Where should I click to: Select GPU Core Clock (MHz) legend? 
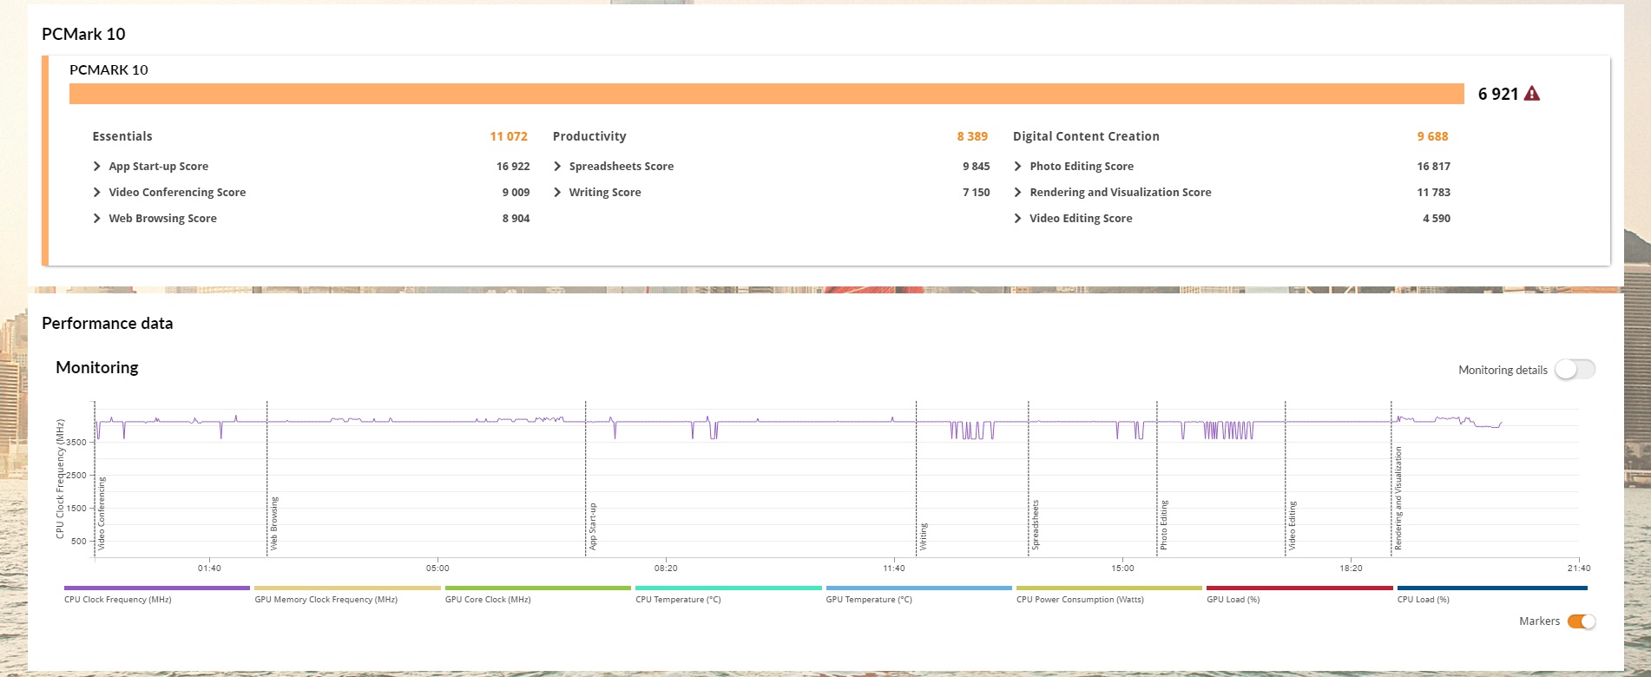click(x=538, y=595)
